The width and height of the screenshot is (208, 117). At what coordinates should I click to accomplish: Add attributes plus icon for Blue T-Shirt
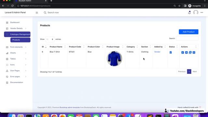pyautogui.click(x=186, y=53)
